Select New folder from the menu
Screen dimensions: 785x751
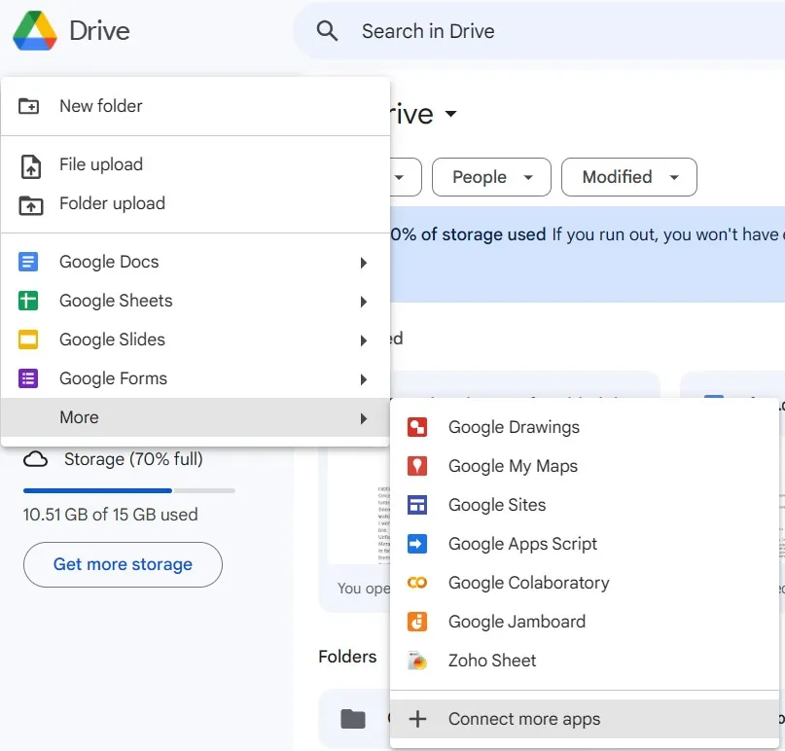click(x=100, y=106)
